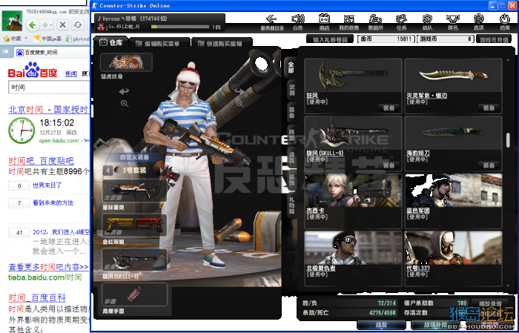Screen dimensions: 519x333
Task: Open the missions (任务) icon
Action: pos(401,22)
